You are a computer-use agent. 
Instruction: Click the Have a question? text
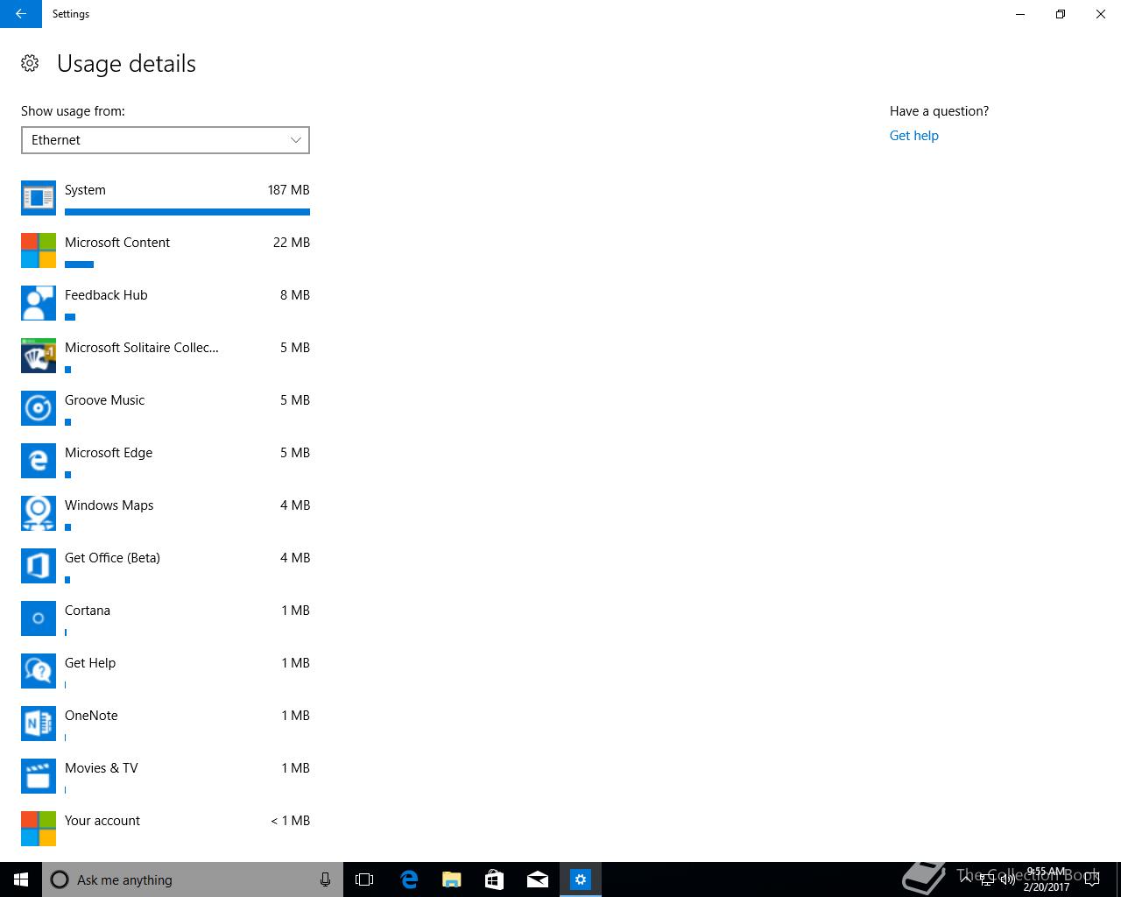pos(939,111)
